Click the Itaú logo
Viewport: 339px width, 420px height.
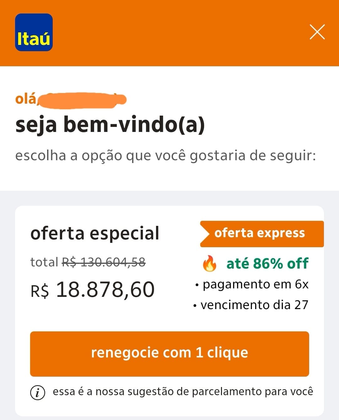point(34,32)
